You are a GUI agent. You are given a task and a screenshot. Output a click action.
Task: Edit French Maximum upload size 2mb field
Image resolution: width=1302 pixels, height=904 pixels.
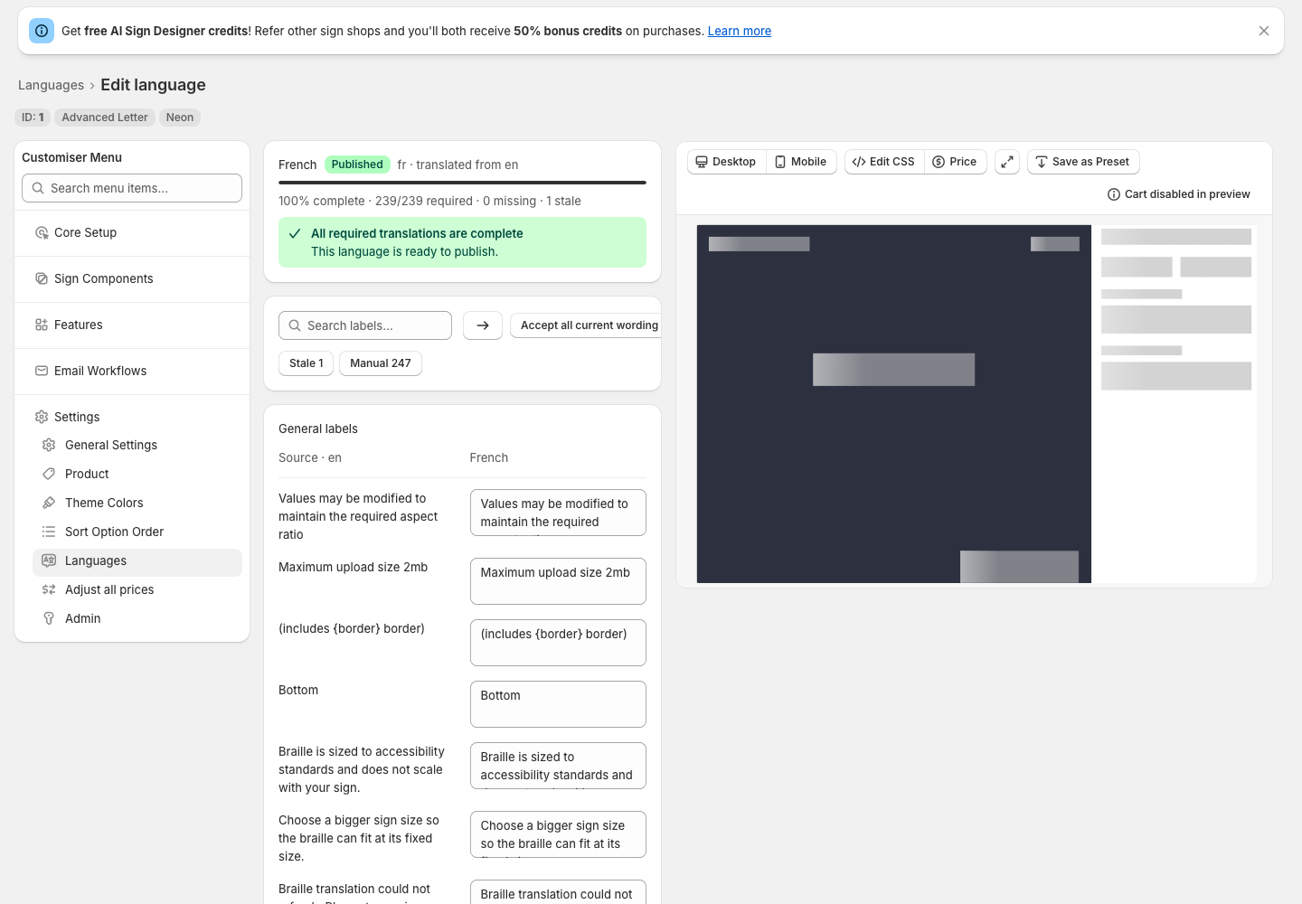coord(558,581)
